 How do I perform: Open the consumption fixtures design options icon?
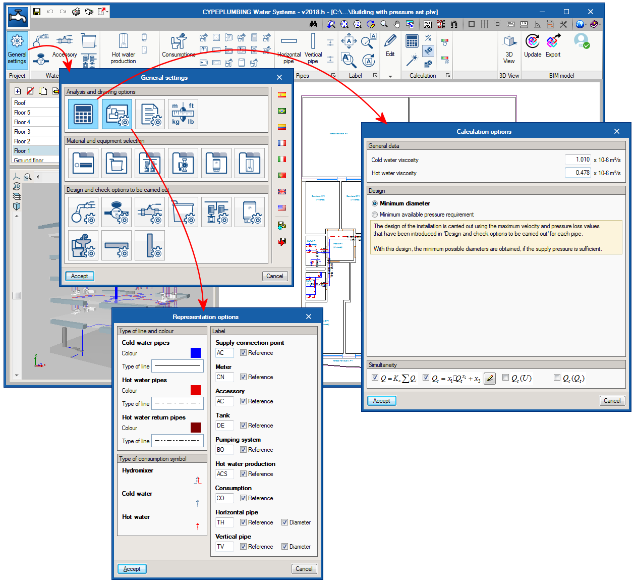coord(84,245)
